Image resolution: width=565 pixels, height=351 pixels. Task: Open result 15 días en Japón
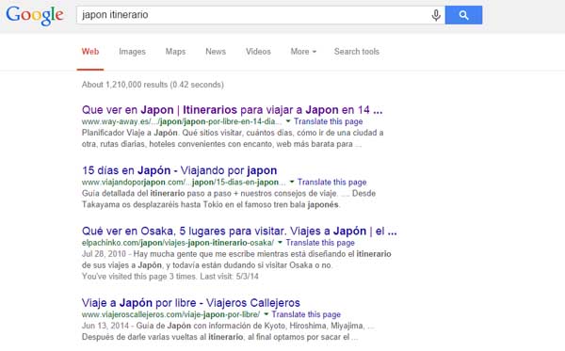click(180, 170)
